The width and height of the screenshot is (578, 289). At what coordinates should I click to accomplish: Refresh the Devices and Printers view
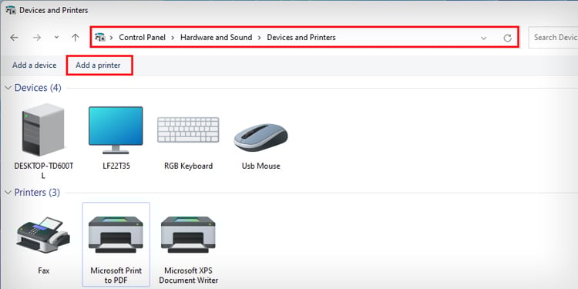508,38
